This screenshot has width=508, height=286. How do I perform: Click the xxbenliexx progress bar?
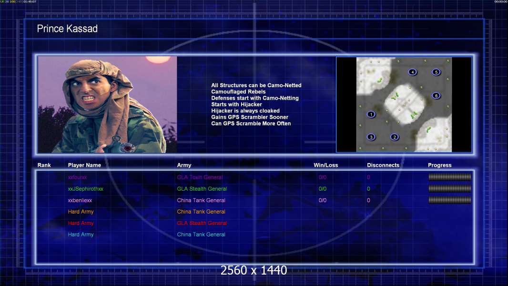pos(450,200)
